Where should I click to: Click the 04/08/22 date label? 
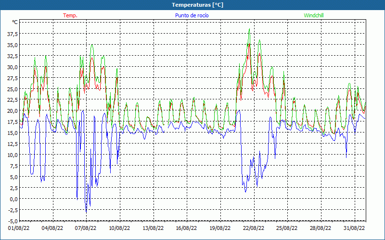point(52,228)
